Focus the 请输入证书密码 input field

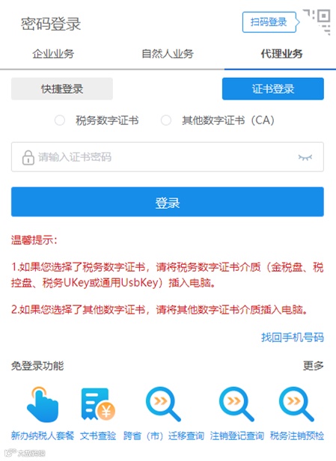[168, 157]
